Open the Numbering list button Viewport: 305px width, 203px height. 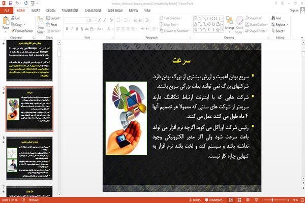pyautogui.click(x=127, y=20)
